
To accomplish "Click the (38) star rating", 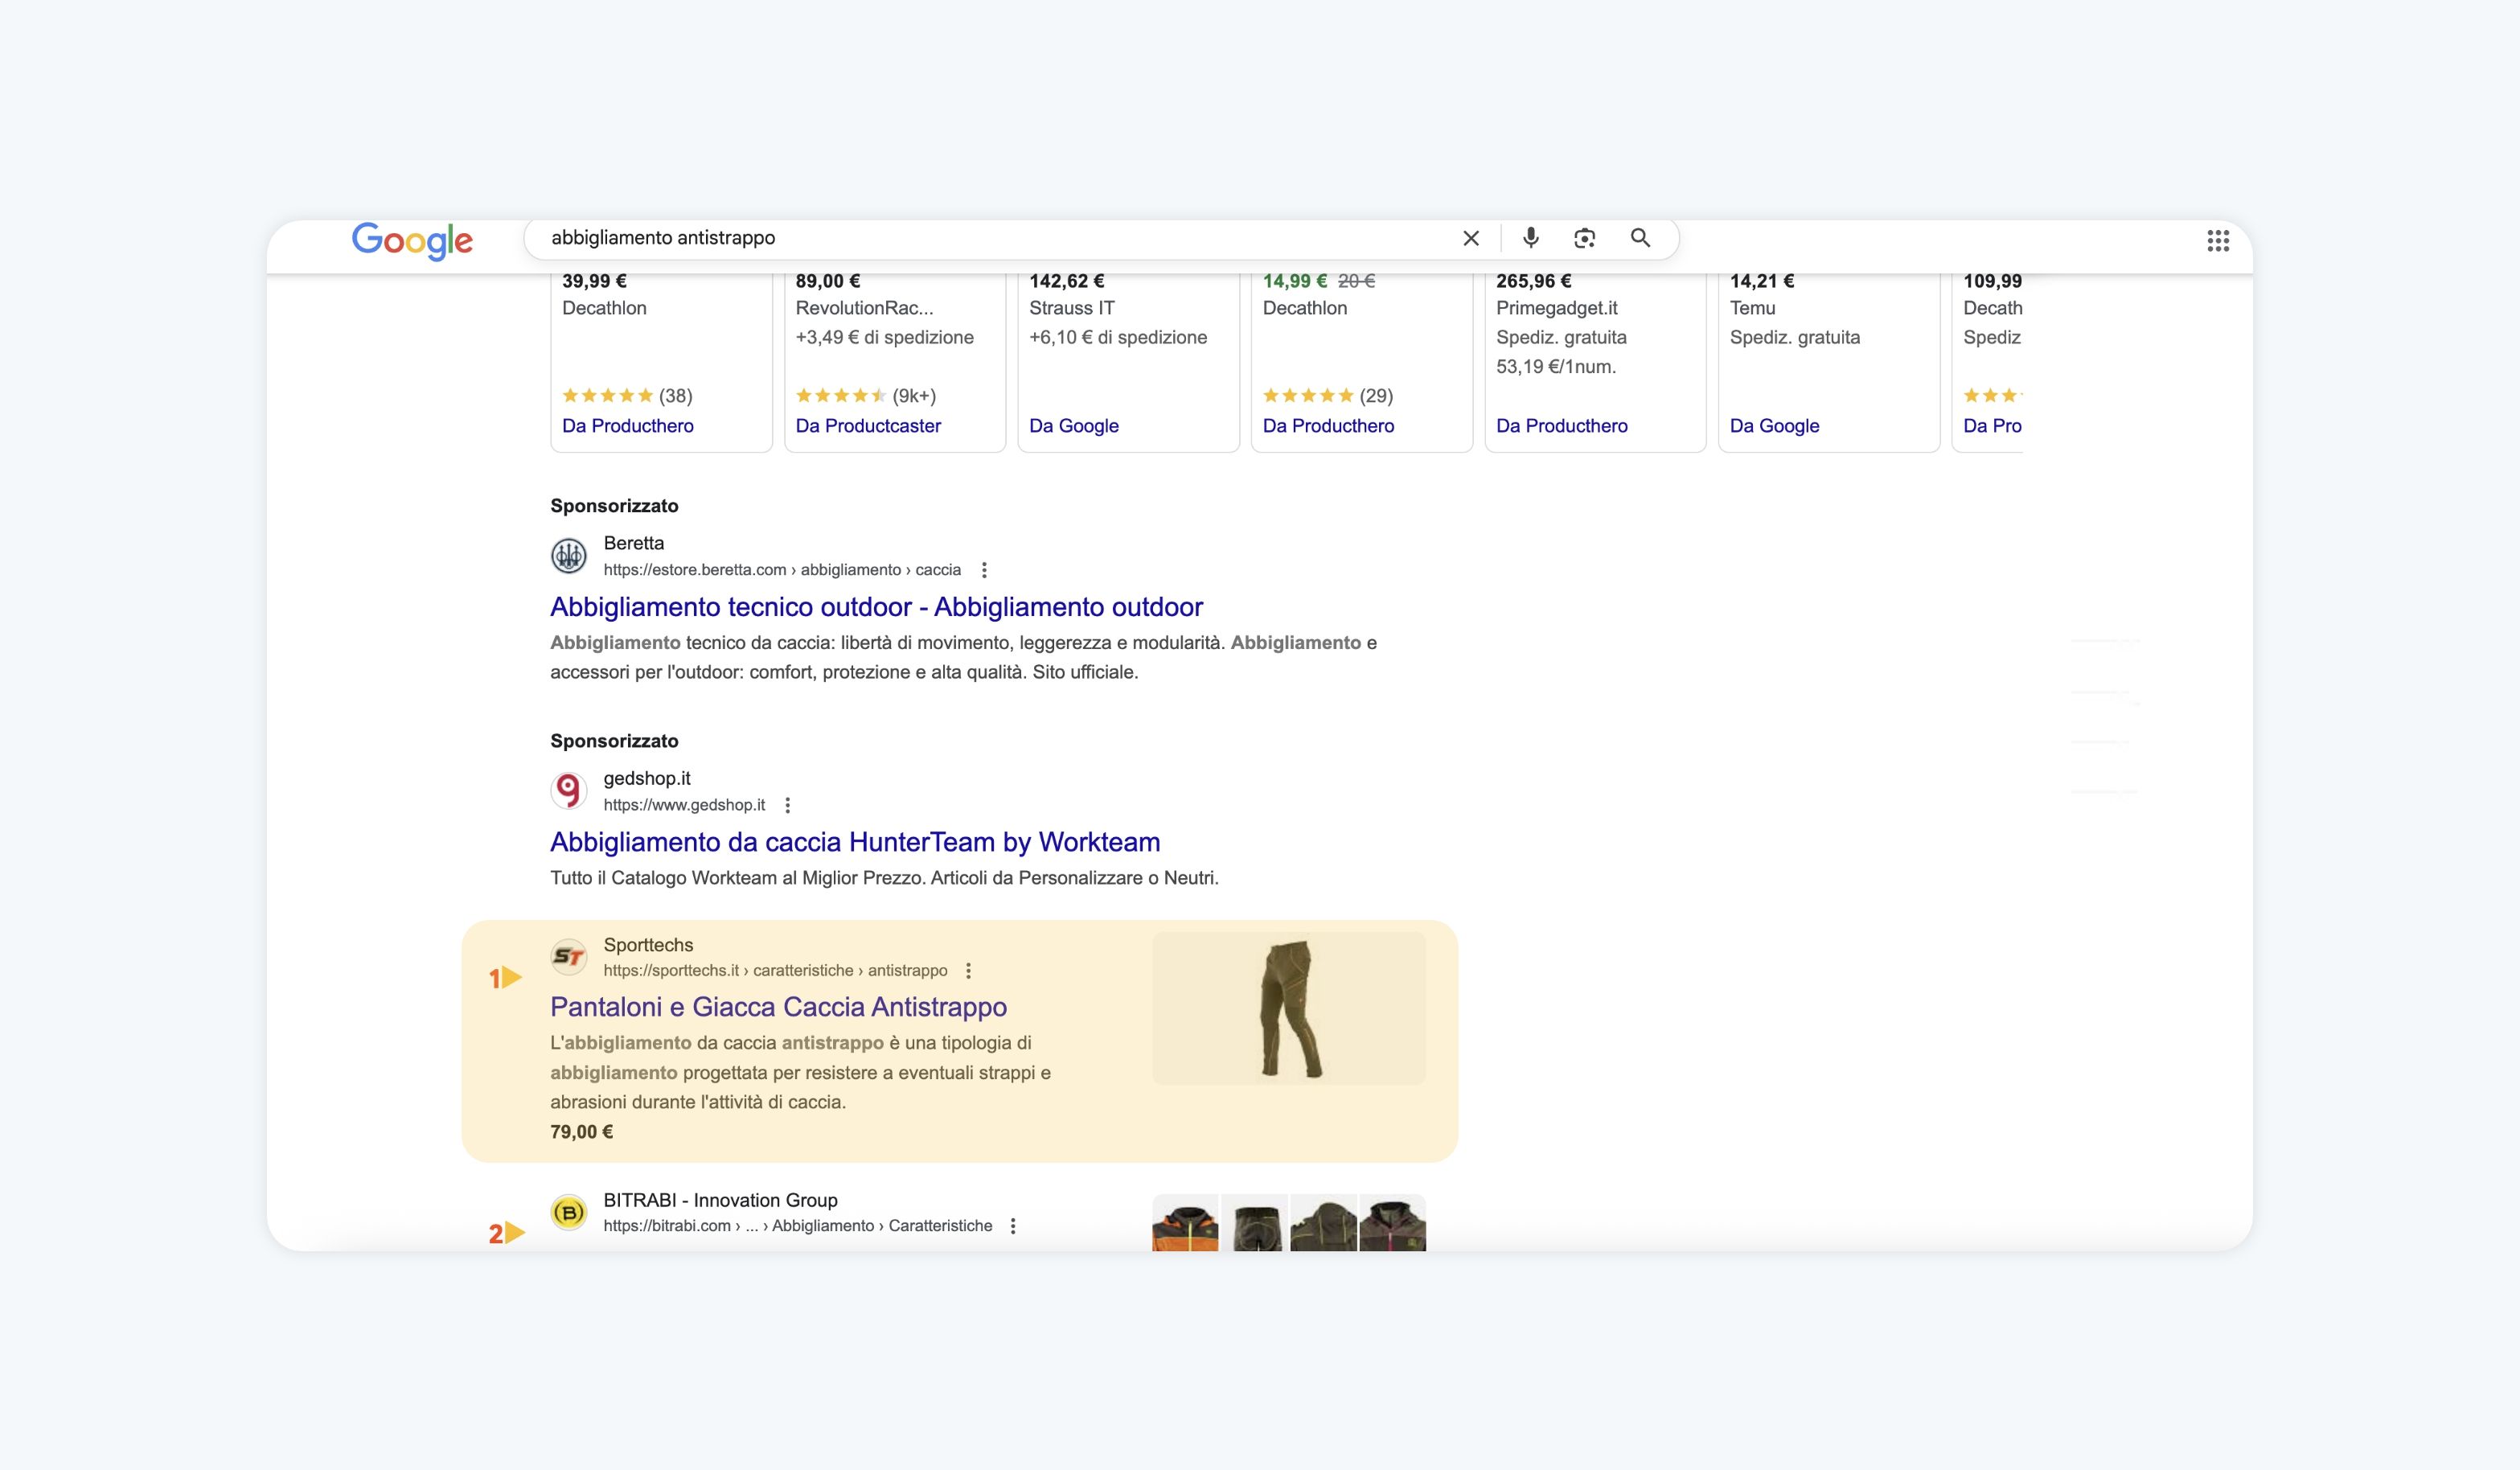I will pos(627,396).
